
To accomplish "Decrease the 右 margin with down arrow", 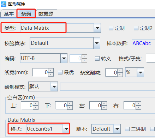I will pos(138,108).
